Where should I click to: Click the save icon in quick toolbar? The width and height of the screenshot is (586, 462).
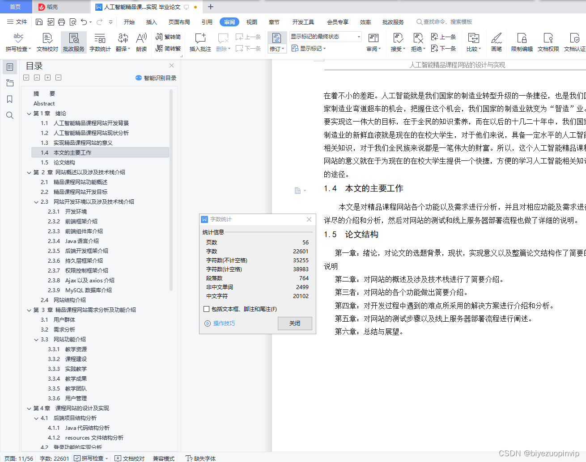pos(39,22)
